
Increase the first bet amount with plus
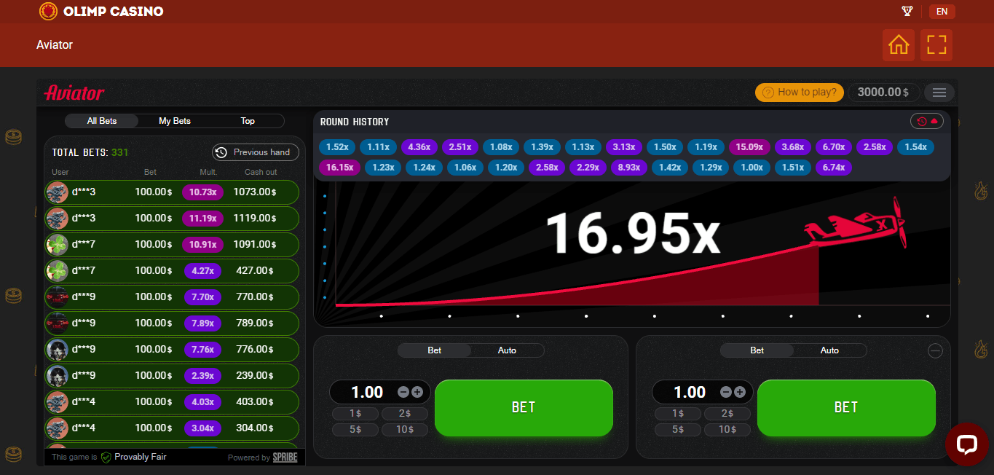click(417, 392)
